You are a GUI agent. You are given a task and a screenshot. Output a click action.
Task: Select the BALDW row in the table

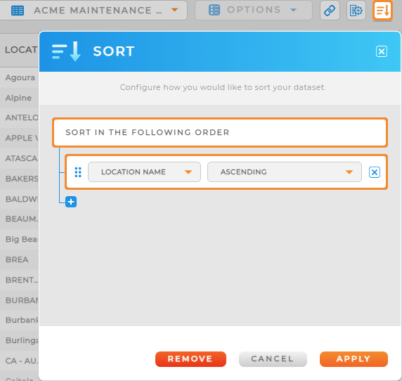(x=19, y=199)
